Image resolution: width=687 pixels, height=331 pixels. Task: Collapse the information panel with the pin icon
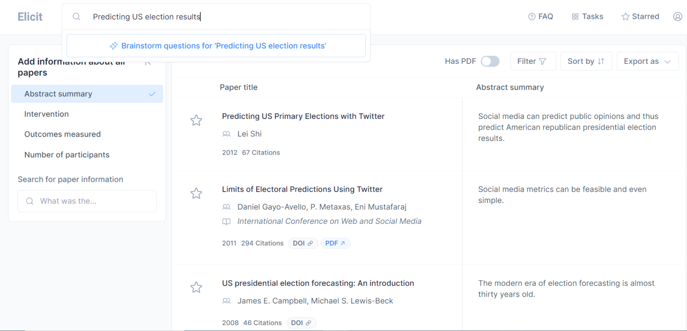click(x=148, y=63)
